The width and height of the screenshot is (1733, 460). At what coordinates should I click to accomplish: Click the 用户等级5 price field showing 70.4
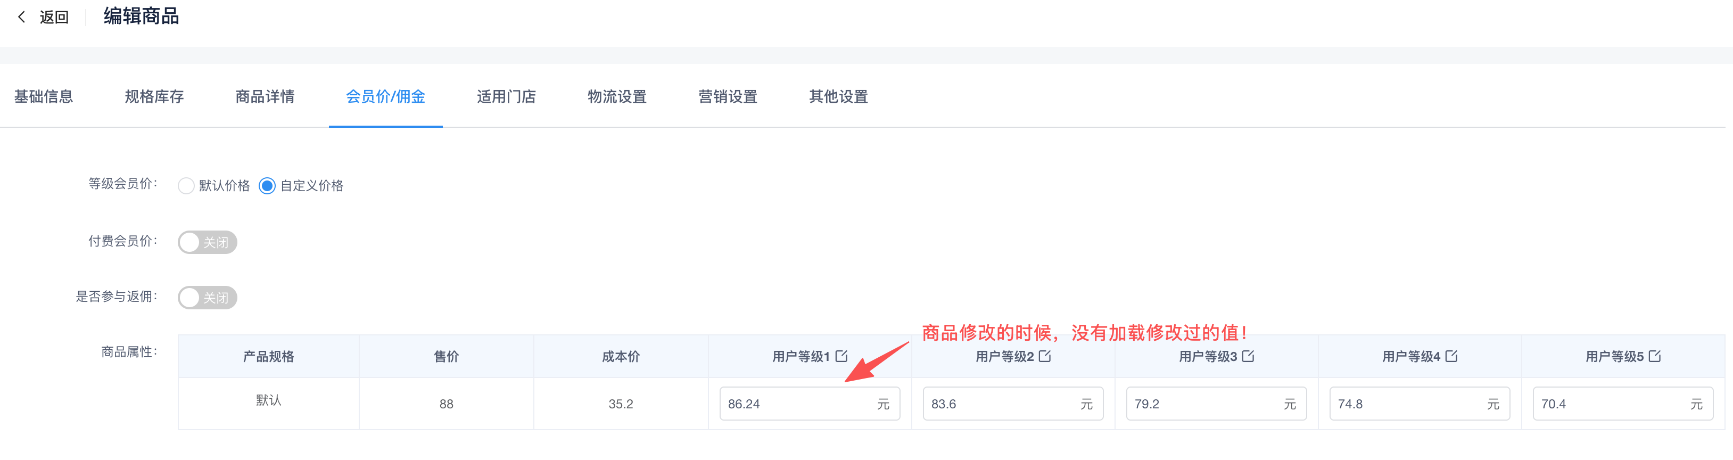pyautogui.click(x=1611, y=404)
